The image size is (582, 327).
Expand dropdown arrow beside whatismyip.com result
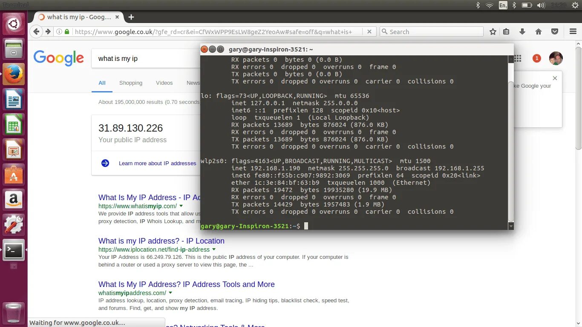pyautogui.click(x=181, y=206)
